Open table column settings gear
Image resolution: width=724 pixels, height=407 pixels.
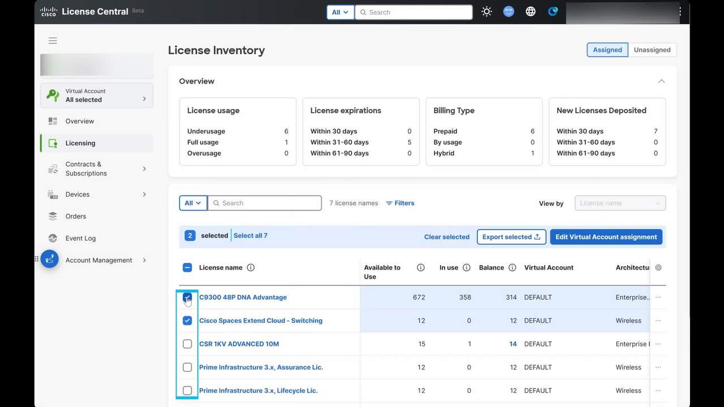pyautogui.click(x=658, y=268)
